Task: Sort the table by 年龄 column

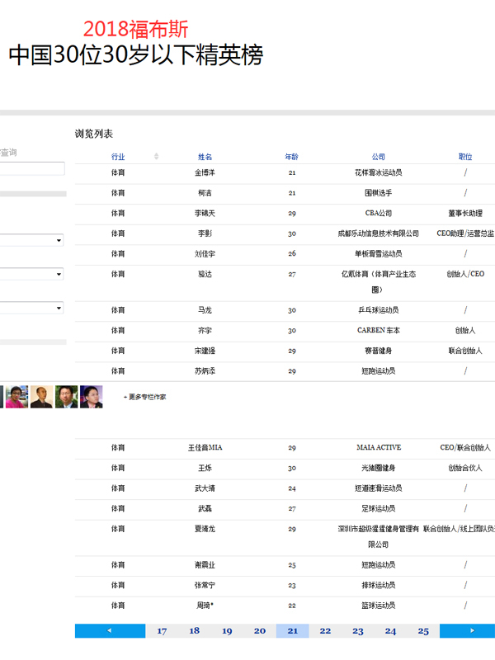Action: (x=292, y=157)
